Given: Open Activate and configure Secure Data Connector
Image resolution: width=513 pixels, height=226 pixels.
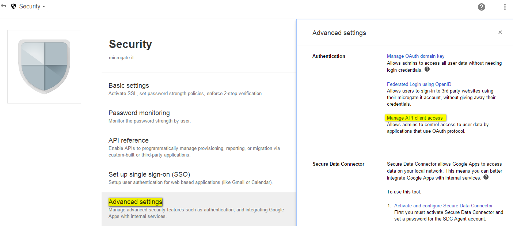Looking at the screenshot, I should [443, 206].
